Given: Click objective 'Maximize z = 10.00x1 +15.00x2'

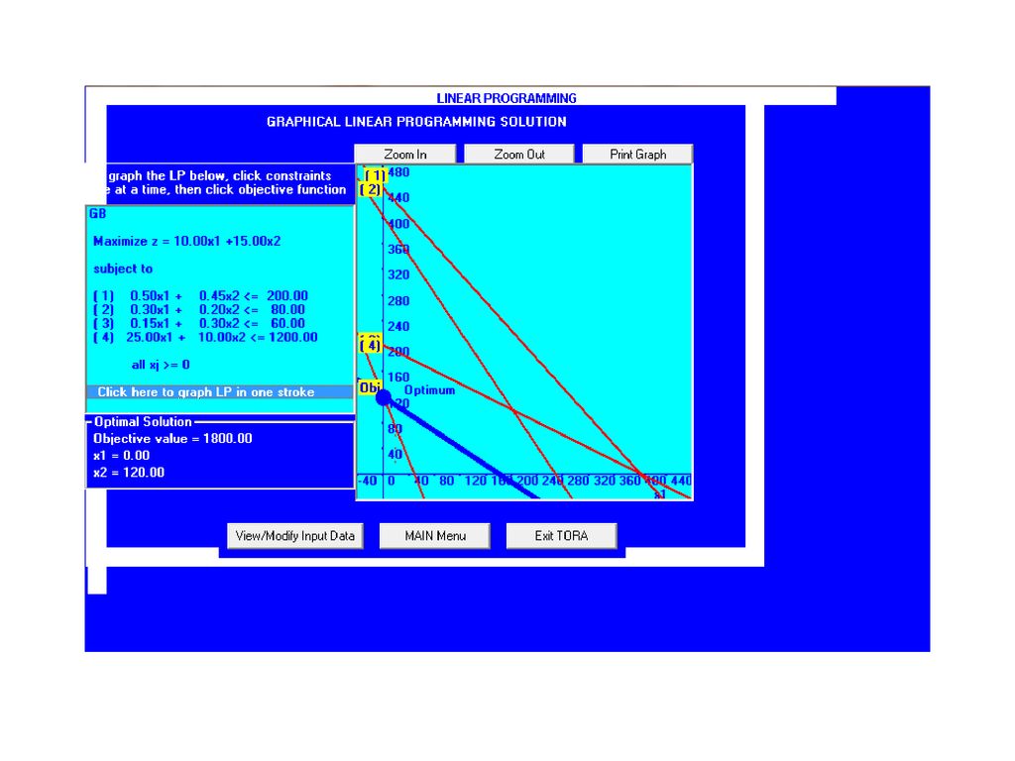Looking at the screenshot, I should point(187,242).
